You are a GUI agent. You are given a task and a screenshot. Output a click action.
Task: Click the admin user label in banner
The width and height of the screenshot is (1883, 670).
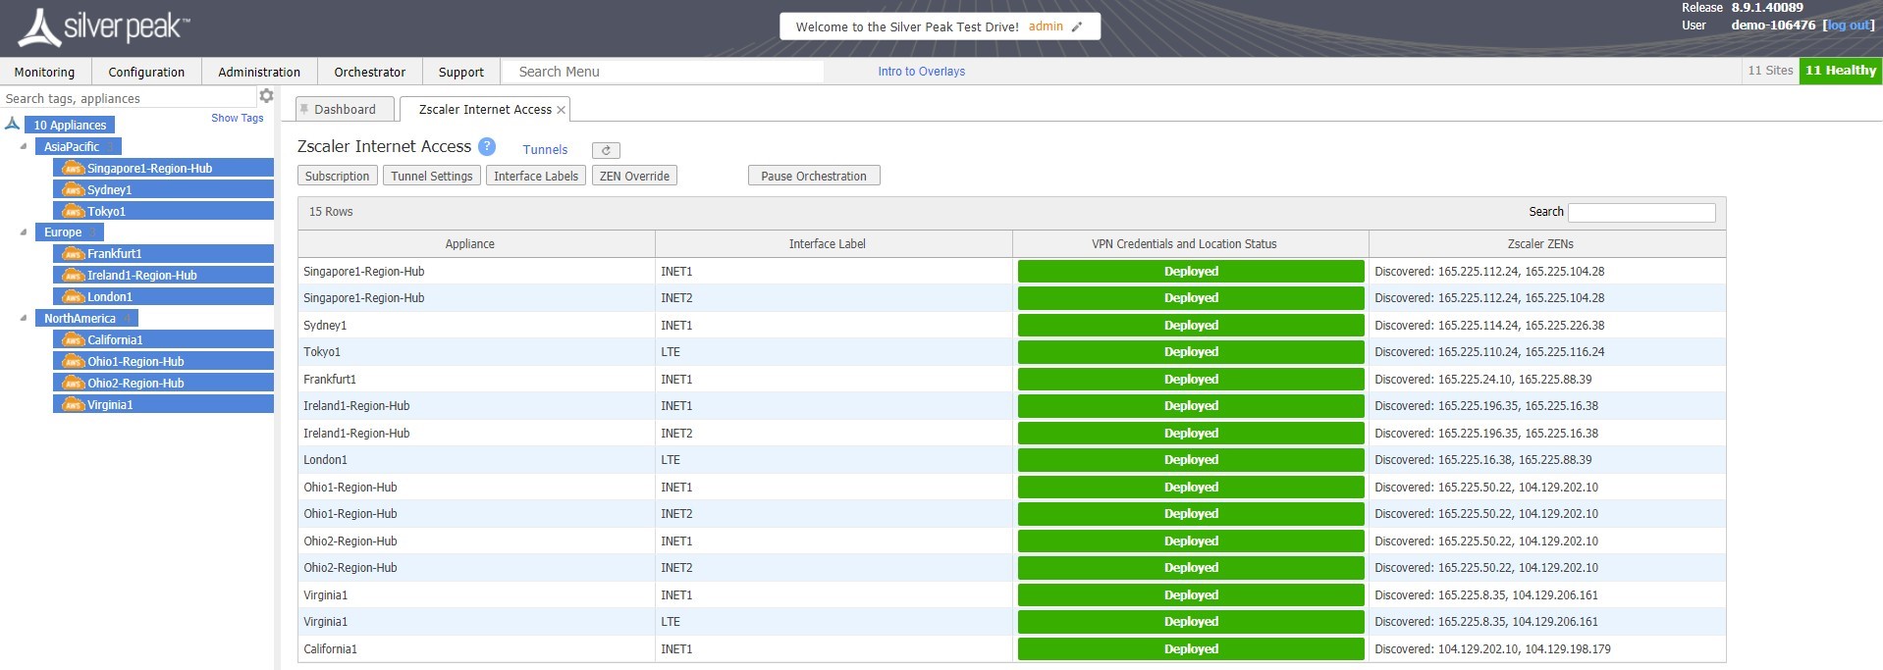(1046, 26)
